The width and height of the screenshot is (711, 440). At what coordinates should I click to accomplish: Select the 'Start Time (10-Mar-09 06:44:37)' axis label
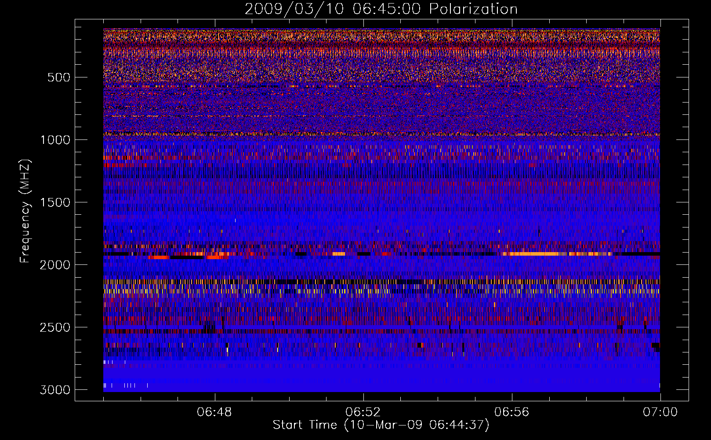point(381,425)
